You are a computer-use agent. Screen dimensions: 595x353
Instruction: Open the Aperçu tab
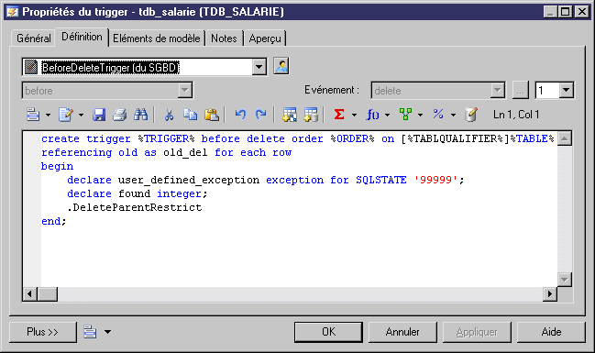point(265,39)
